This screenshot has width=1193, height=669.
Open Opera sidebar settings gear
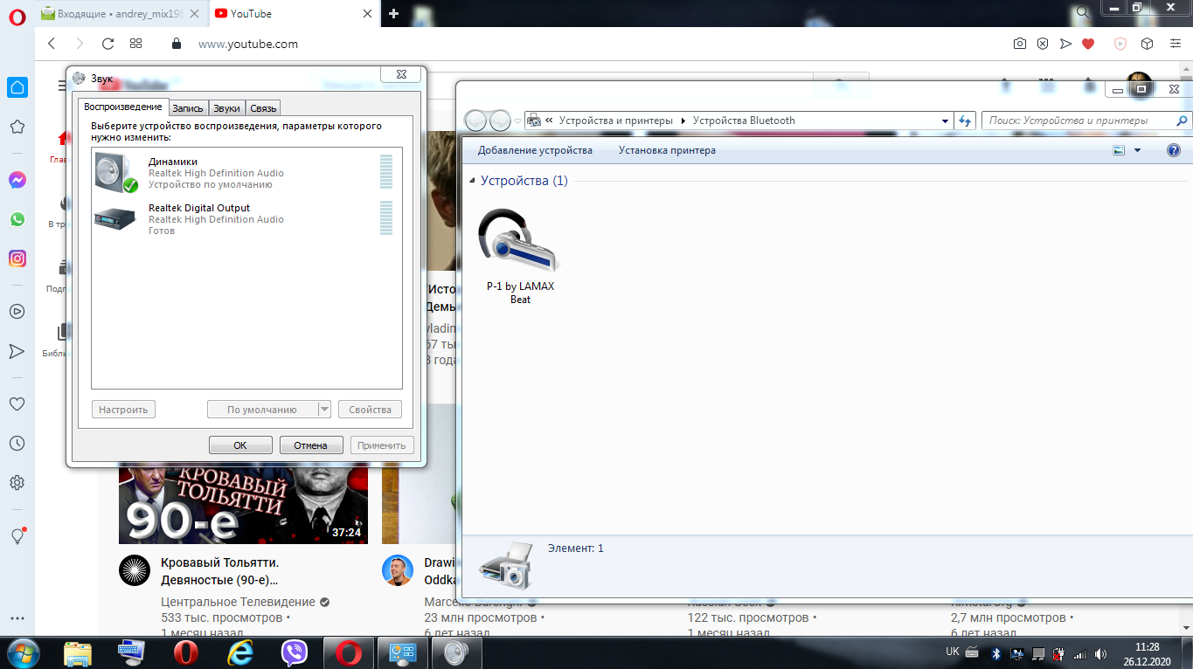pos(17,483)
